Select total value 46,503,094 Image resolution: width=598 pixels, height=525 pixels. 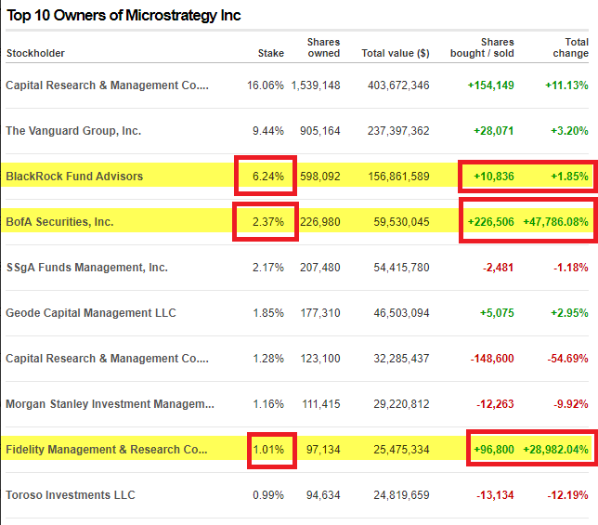click(401, 313)
